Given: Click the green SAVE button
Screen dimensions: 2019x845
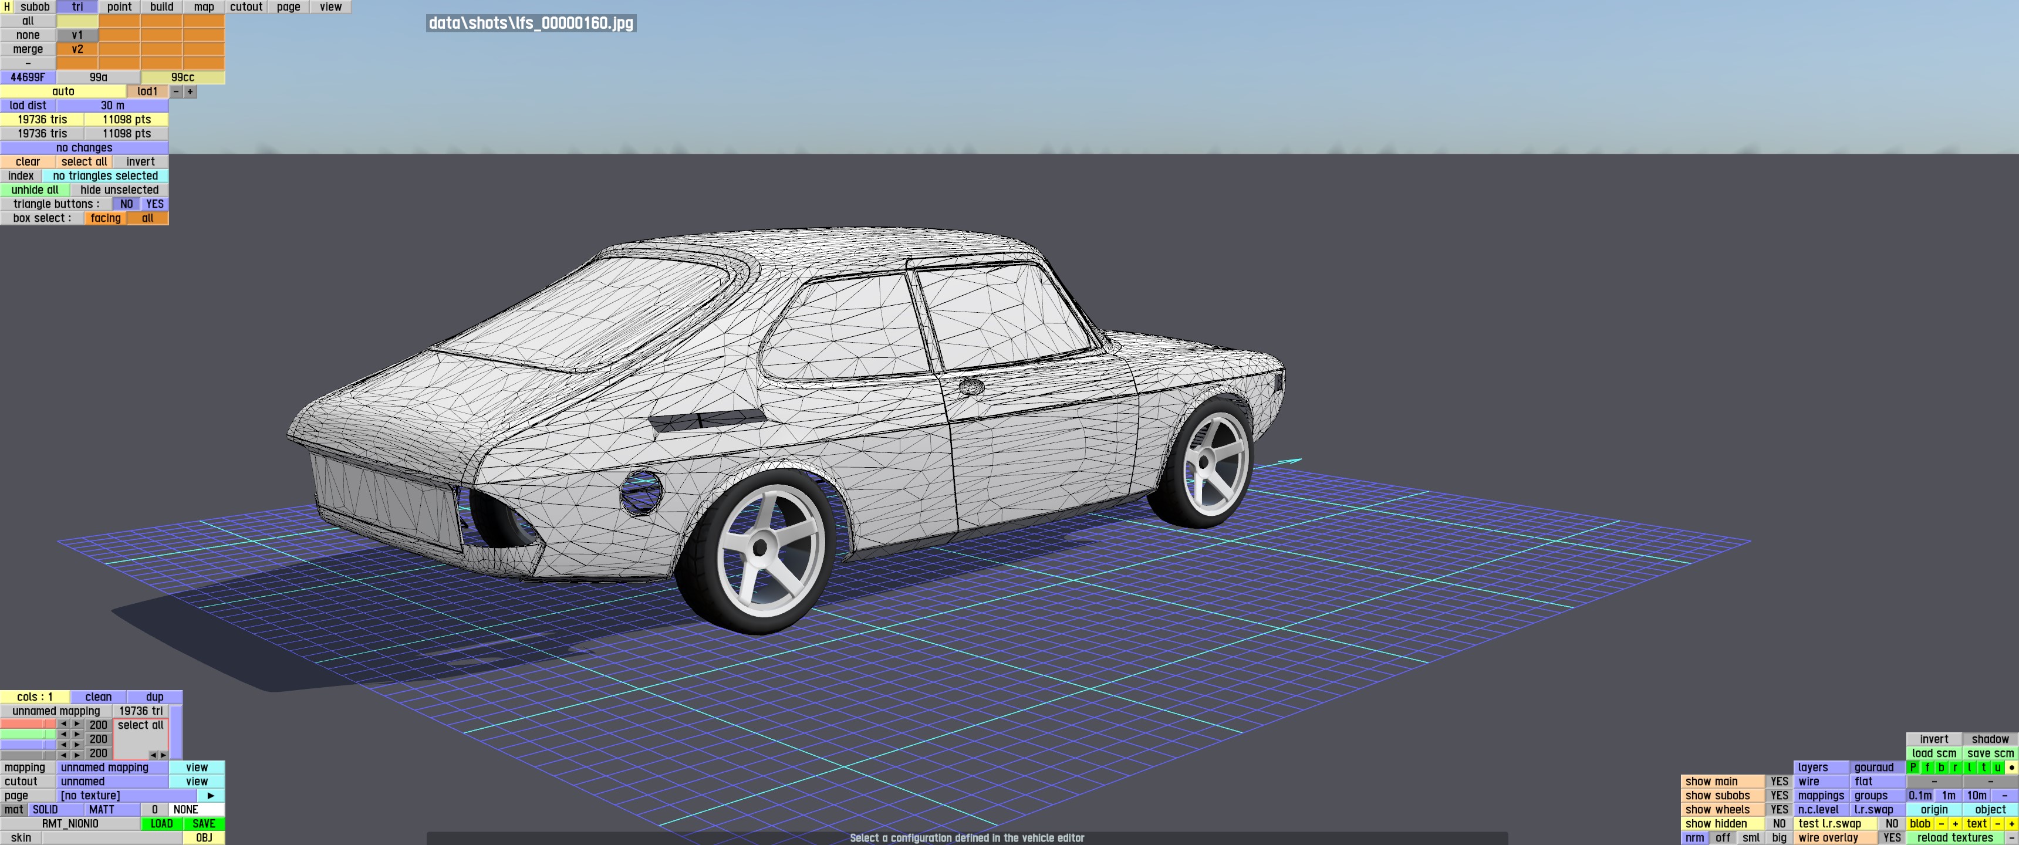Looking at the screenshot, I should coord(204,824).
